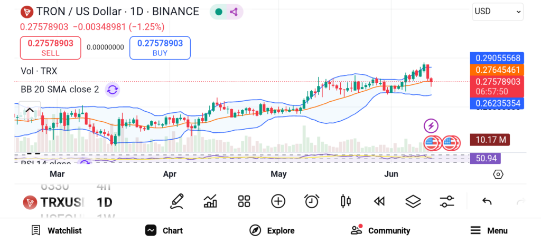Tap the undo arrow icon

(487, 201)
